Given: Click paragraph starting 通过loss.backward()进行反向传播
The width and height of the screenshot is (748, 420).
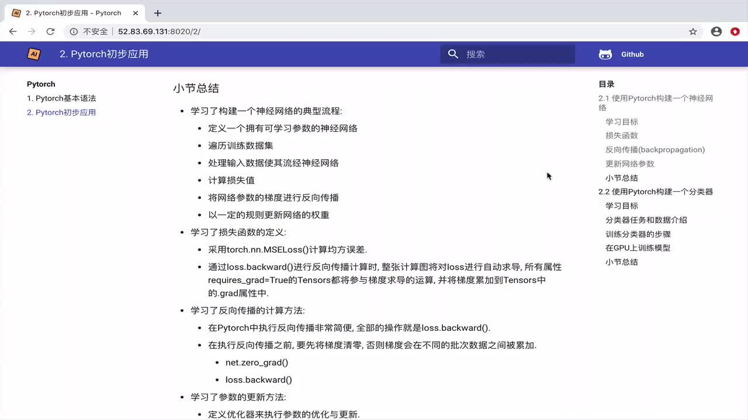Looking at the screenshot, I should point(385,280).
